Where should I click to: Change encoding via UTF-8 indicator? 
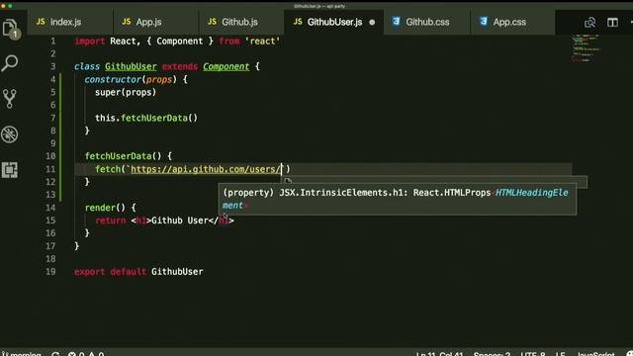pyautogui.click(x=532, y=354)
